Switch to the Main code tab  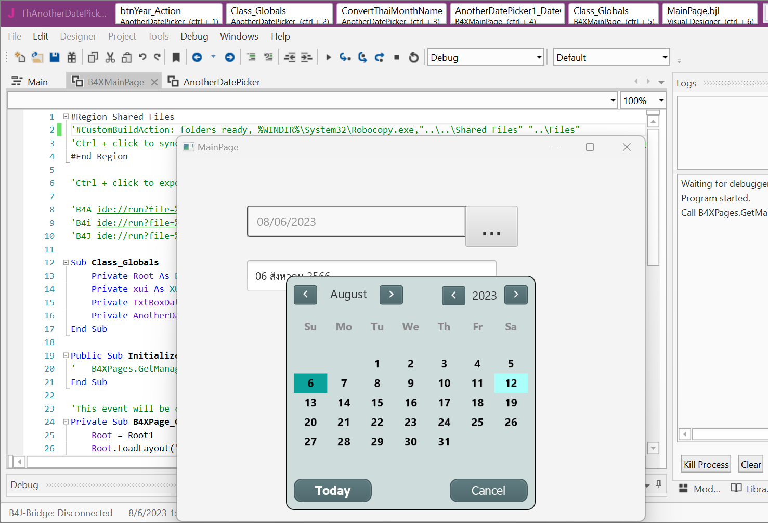[x=30, y=82]
